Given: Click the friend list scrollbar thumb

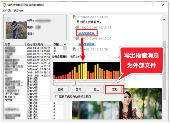Looking at the screenshot, I should click(65, 48).
